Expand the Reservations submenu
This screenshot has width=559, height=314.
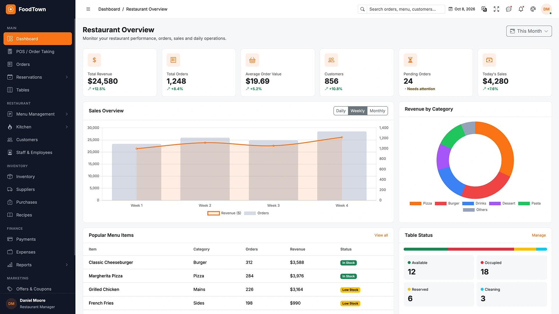click(67, 77)
